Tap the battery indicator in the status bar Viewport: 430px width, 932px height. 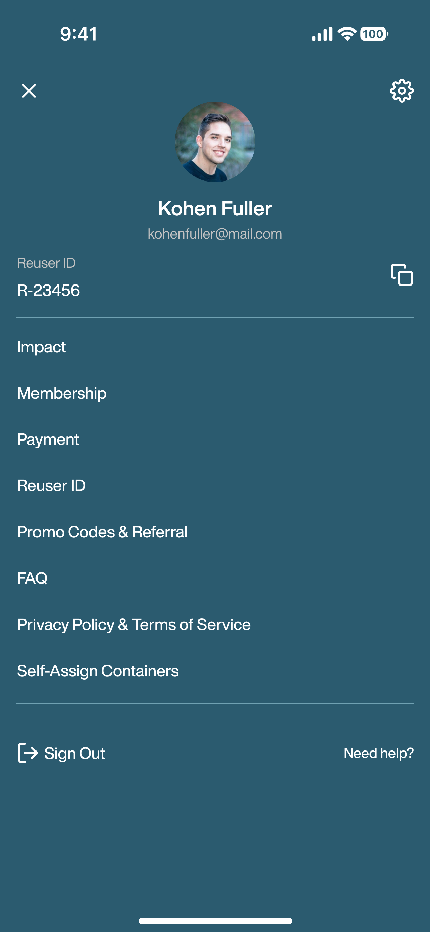tap(374, 34)
